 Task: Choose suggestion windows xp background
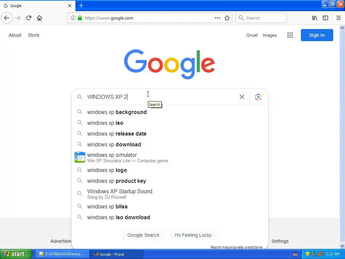pos(170,112)
